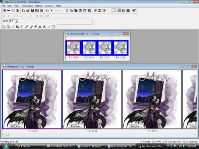Select frame F:2 of Animation1
The height and width of the screenshot is (149, 199).
coord(92,99)
